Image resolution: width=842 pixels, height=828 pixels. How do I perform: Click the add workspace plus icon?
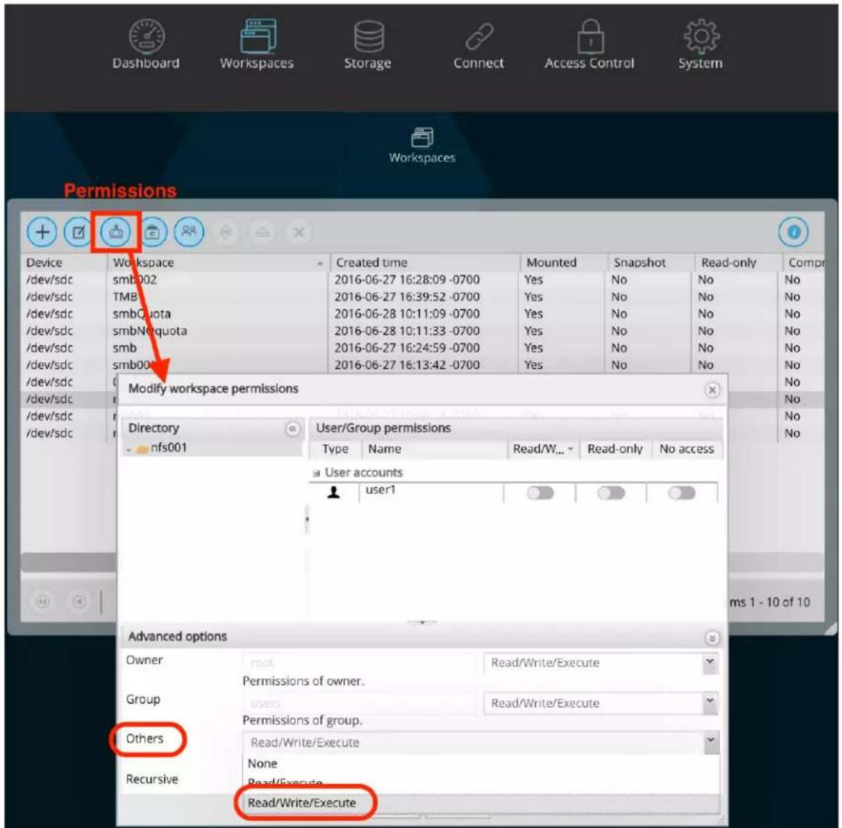(43, 233)
